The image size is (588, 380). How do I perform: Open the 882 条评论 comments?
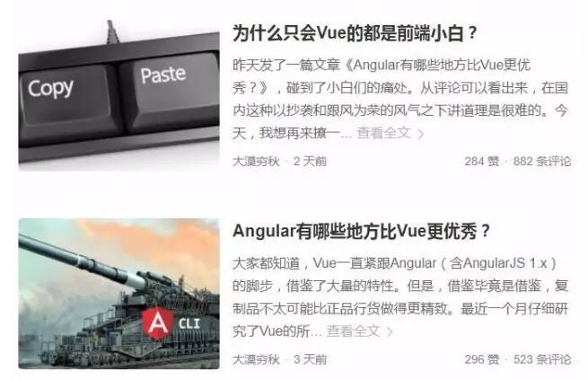coord(542,162)
